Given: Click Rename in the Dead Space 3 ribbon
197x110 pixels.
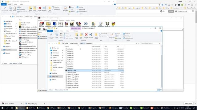Looking at the screenshot, I should (90, 35).
